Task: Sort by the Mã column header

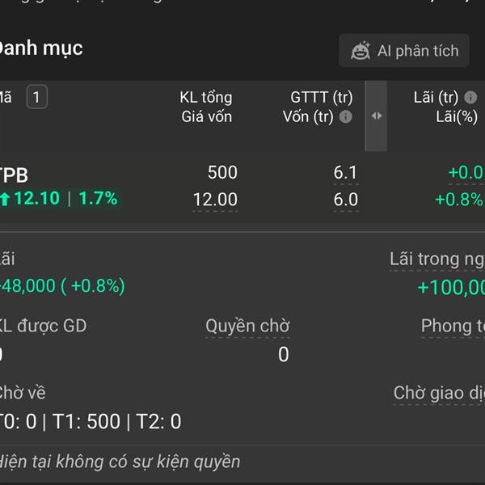Action: [6, 98]
